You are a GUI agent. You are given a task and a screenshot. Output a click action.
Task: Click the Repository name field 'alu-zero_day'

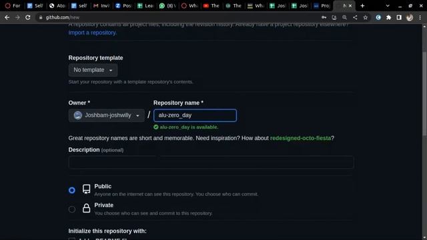click(195, 115)
